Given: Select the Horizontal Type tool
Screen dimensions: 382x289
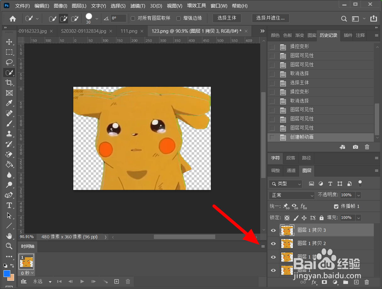Looking at the screenshot, I should pos(9,205).
